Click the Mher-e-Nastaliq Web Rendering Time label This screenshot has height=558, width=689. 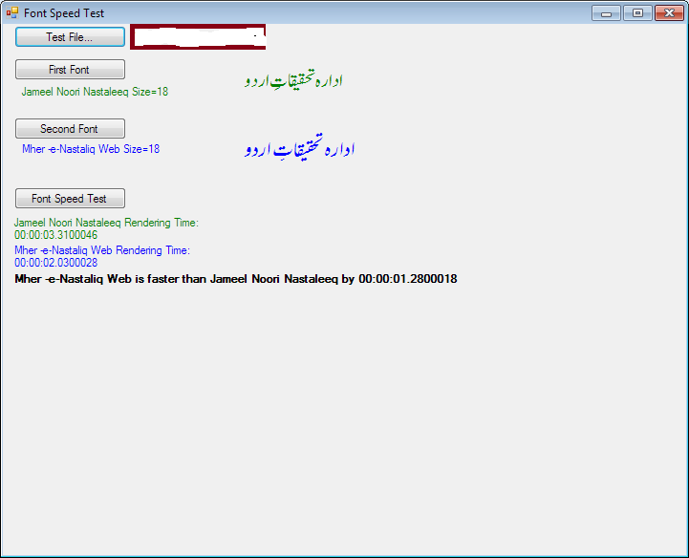102,250
